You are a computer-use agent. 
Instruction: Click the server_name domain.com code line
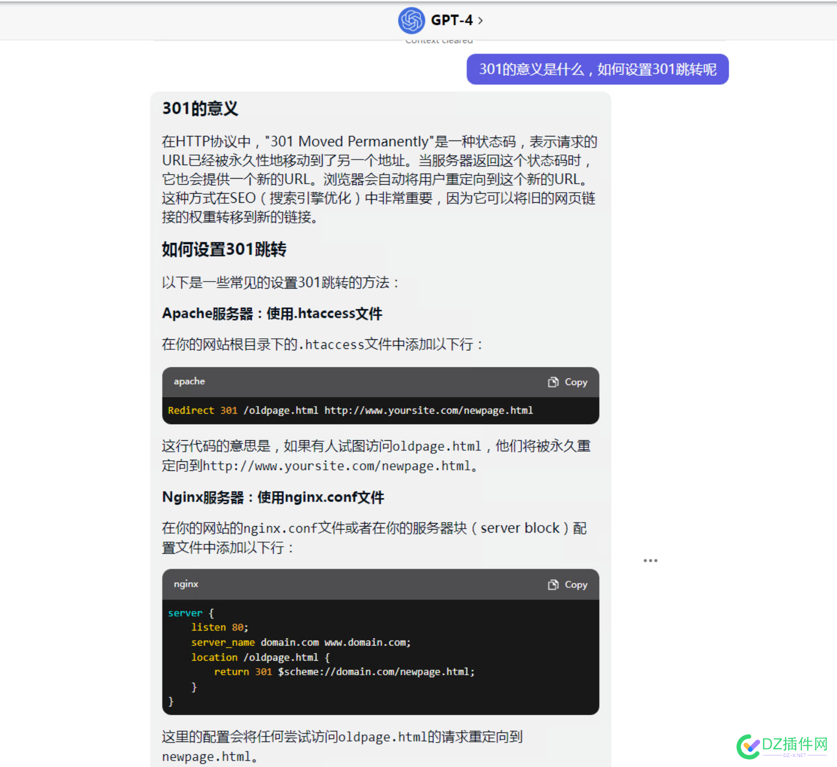(300, 643)
